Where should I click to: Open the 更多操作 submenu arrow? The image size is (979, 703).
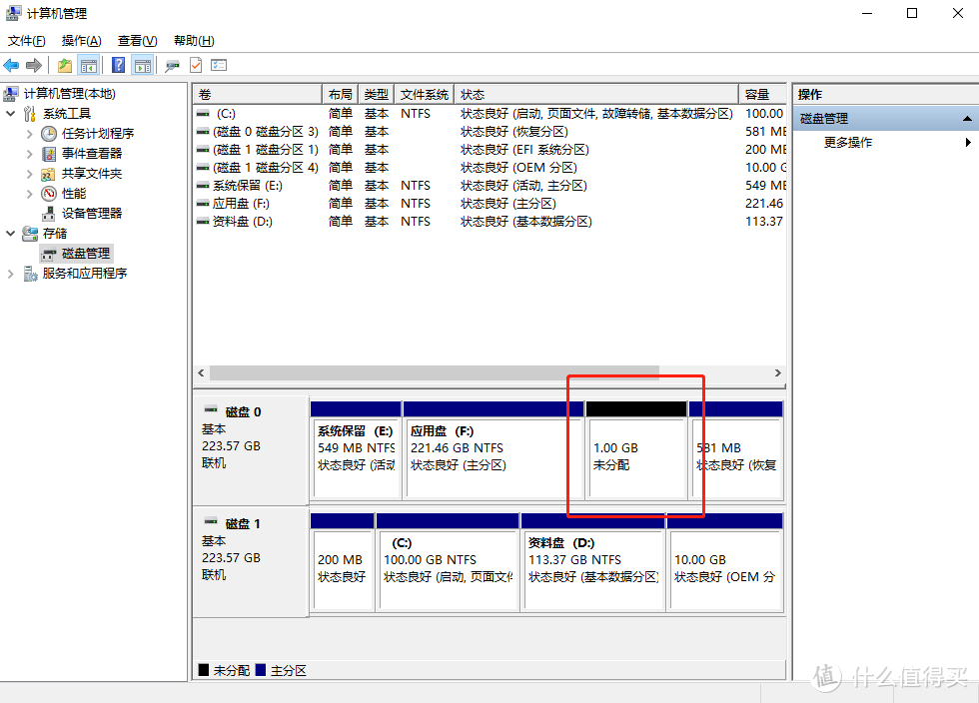click(x=968, y=142)
